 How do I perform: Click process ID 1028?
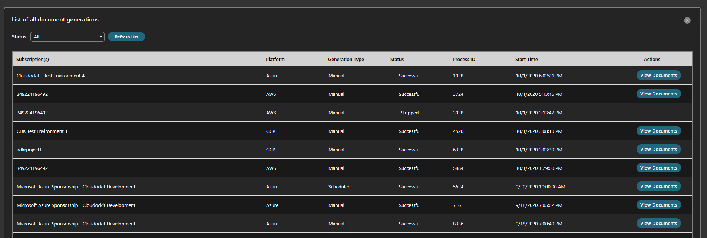tap(458, 76)
